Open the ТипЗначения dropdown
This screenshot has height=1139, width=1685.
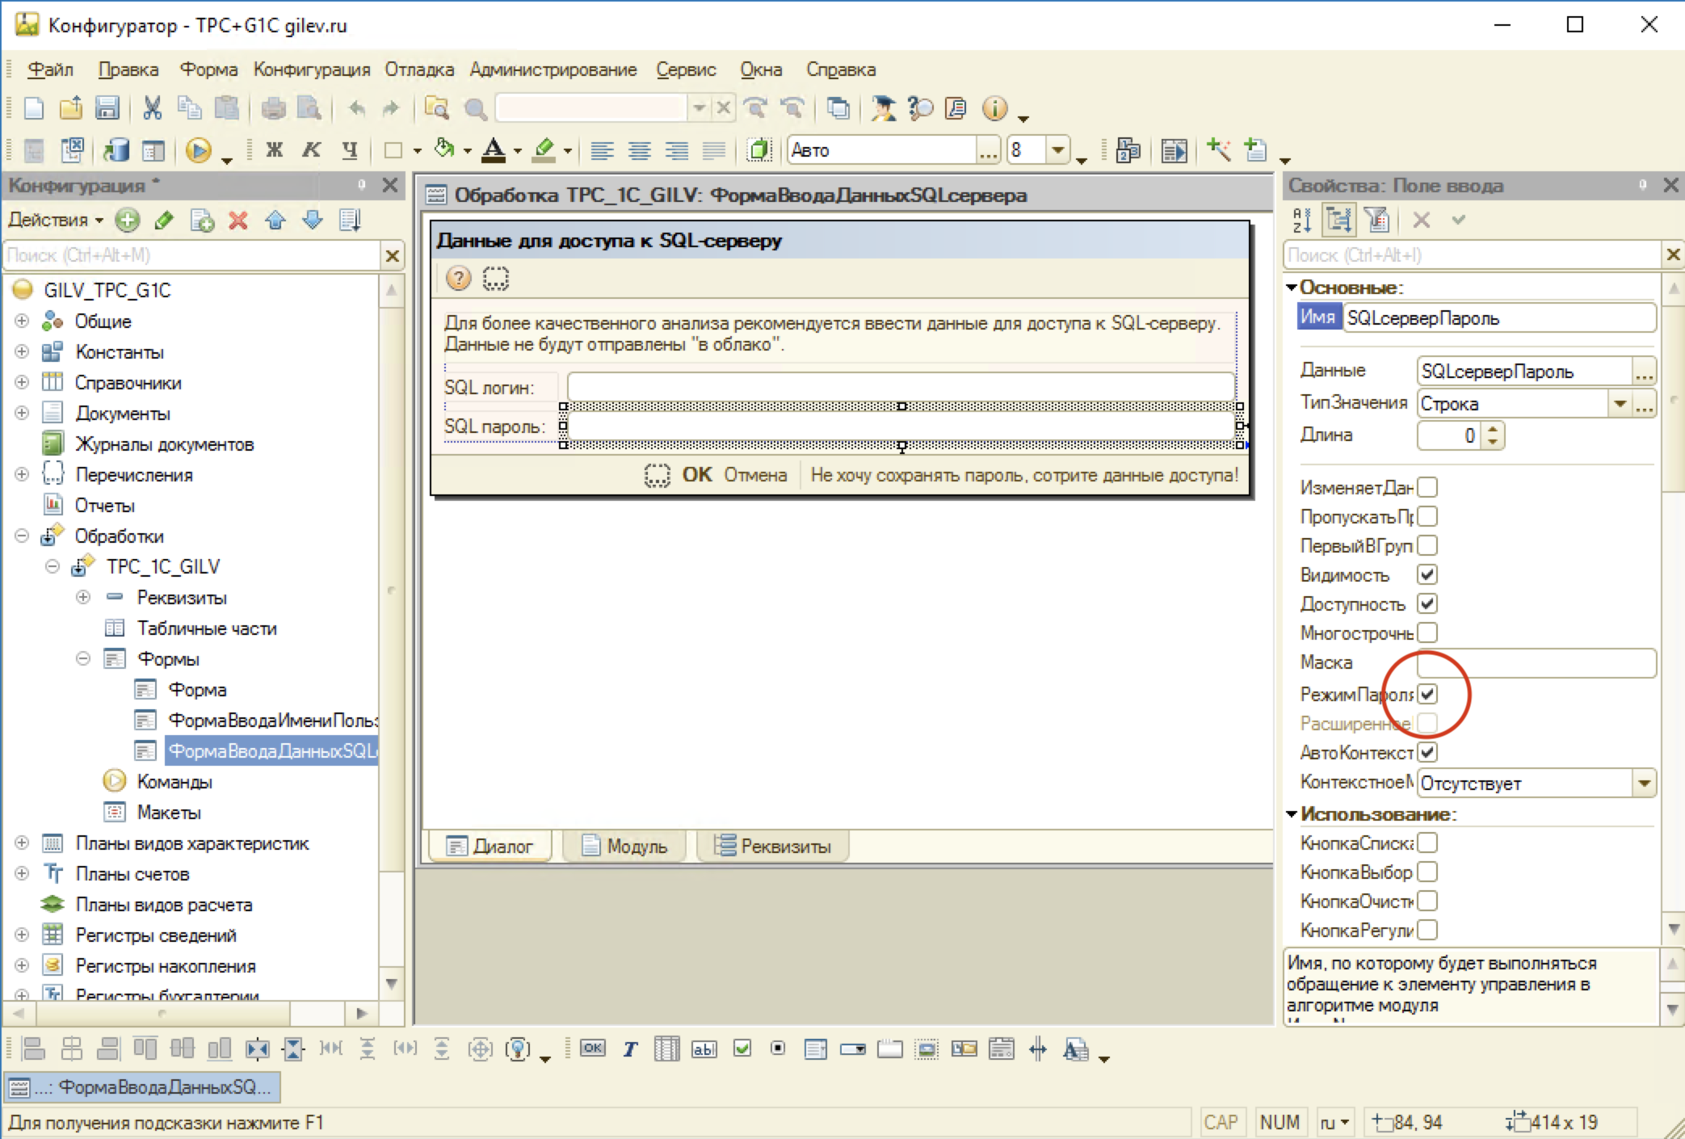click(1619, 403)
